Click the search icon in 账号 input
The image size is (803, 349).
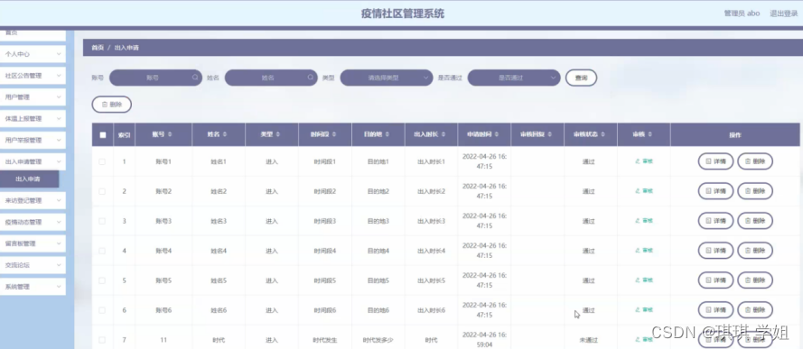[195, 78]
